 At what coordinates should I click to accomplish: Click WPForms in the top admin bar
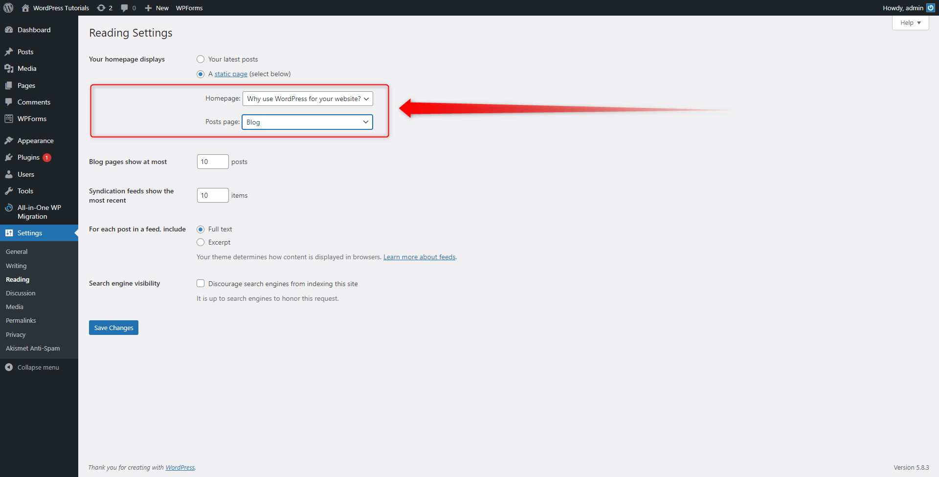[x=189, y=8]
